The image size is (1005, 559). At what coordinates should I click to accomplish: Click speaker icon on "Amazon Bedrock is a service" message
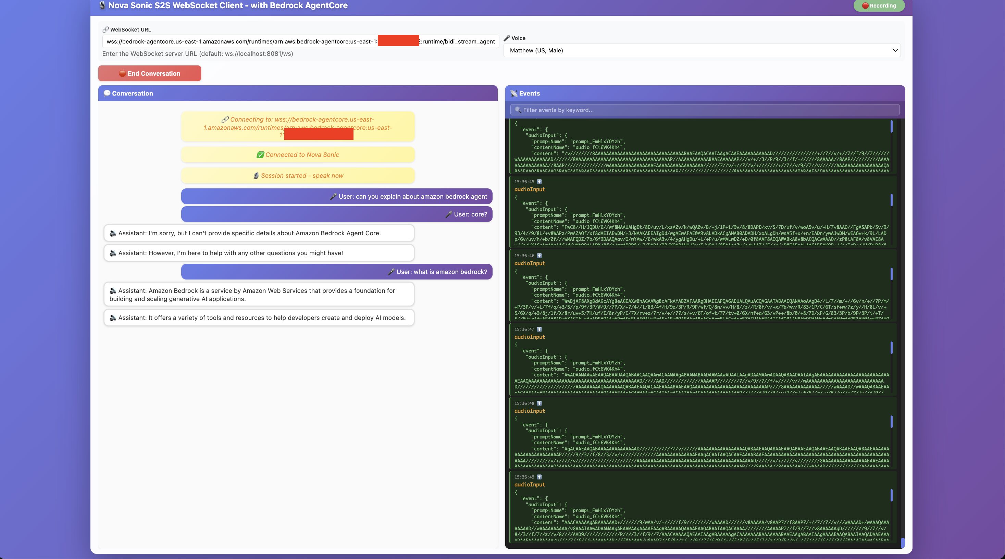click(x=113, y=291)
